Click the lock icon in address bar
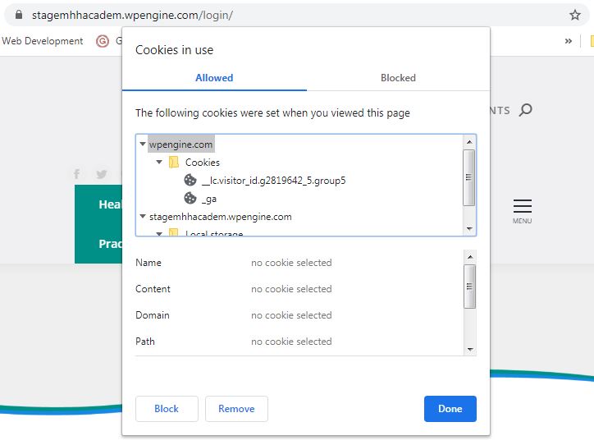The height and width of the screenshot is (445, 594). [20, 15]
